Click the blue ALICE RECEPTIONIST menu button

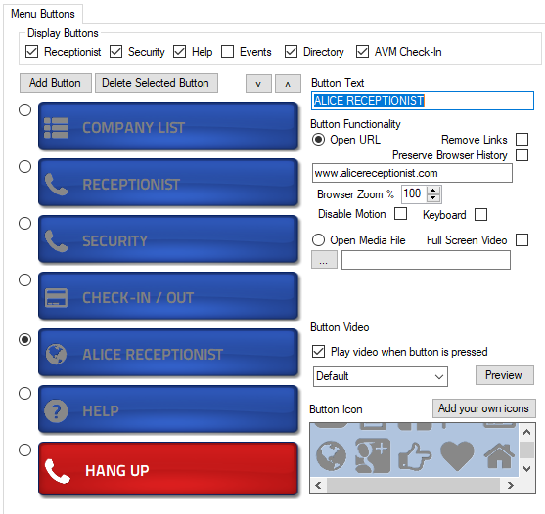click(168, 353)
